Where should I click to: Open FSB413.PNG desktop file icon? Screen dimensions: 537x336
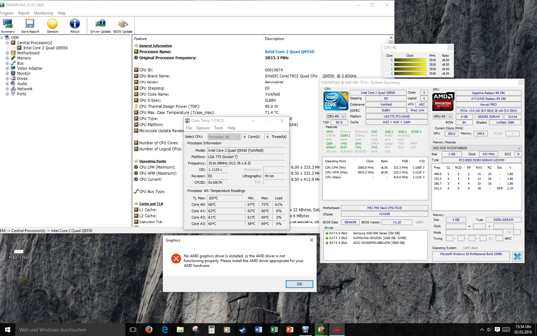[19, 254]
